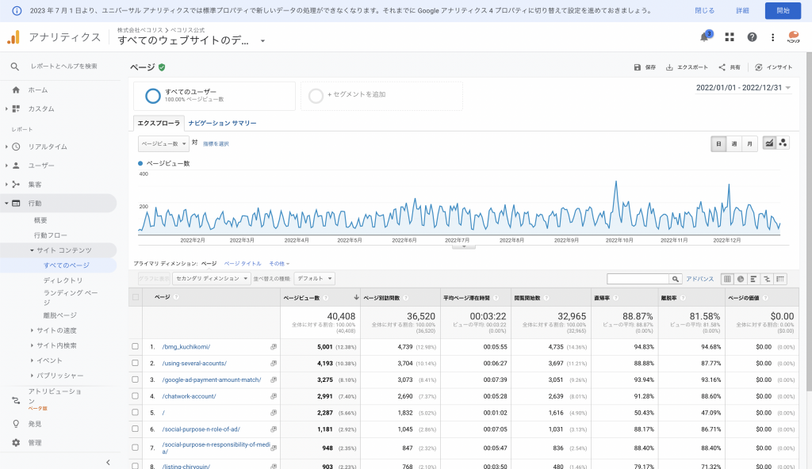Screen dimensions: 812x469
Task: Open the デフォルト sort type dropdown
Action: click(x=314, y=279)
